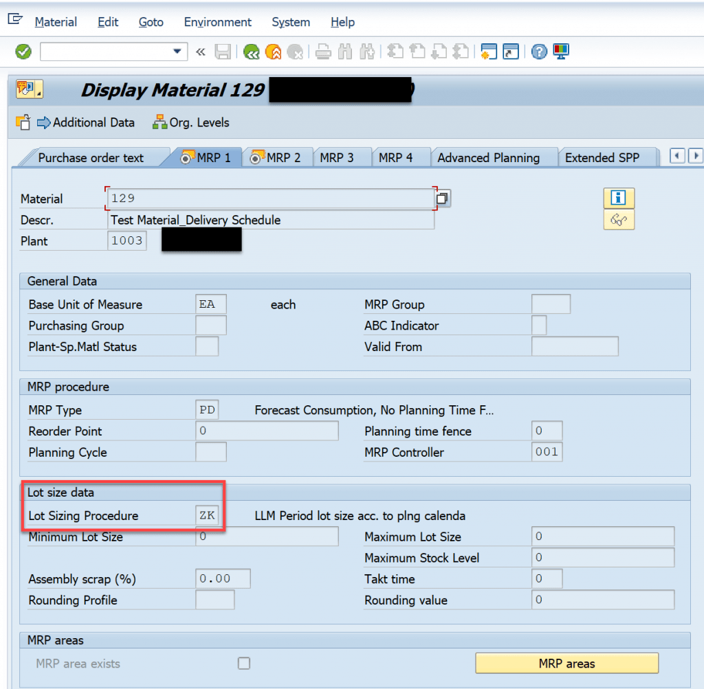
Task: Click the Base Unit of Measure field
Action: tap(211, 304)
